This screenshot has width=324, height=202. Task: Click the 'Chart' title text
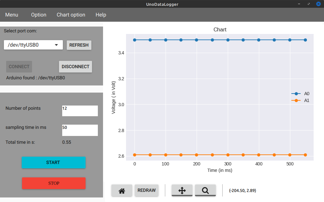click(x=220, y=29)
